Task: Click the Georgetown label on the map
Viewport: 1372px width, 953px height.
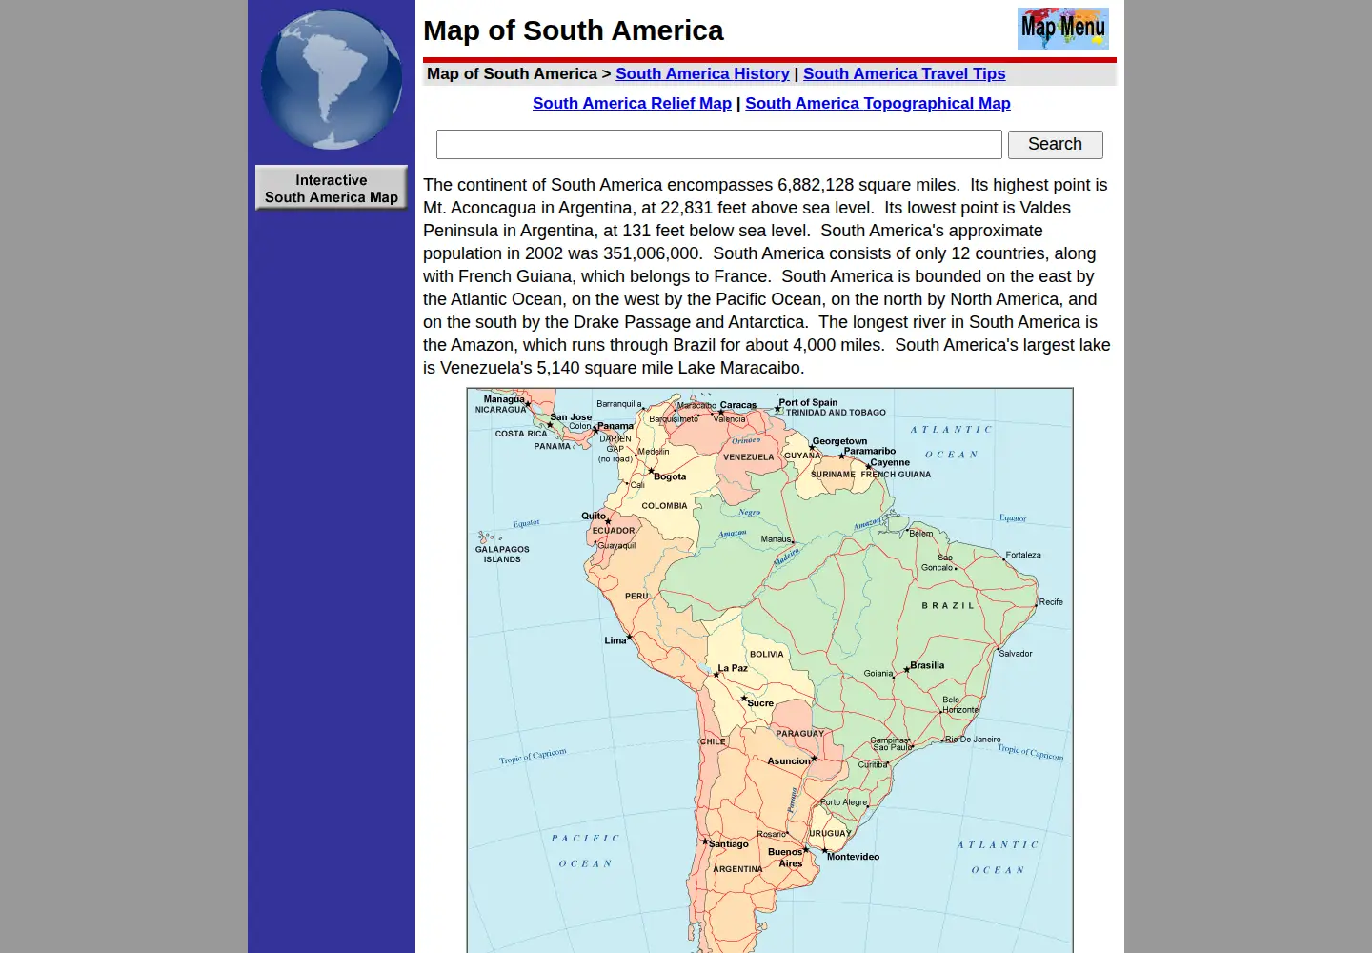Action: [839, 441]
